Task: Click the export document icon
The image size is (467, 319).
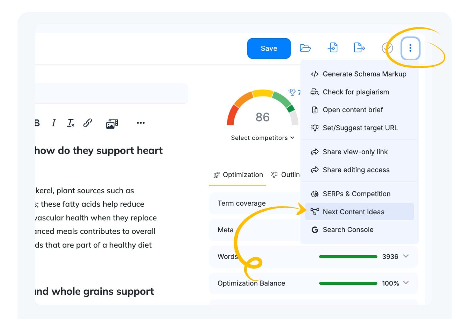Action: tap(359, 48)
